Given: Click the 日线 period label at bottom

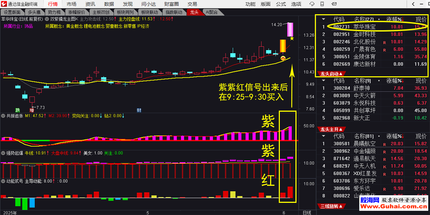Looking at the screenshot, I should 307,212.
